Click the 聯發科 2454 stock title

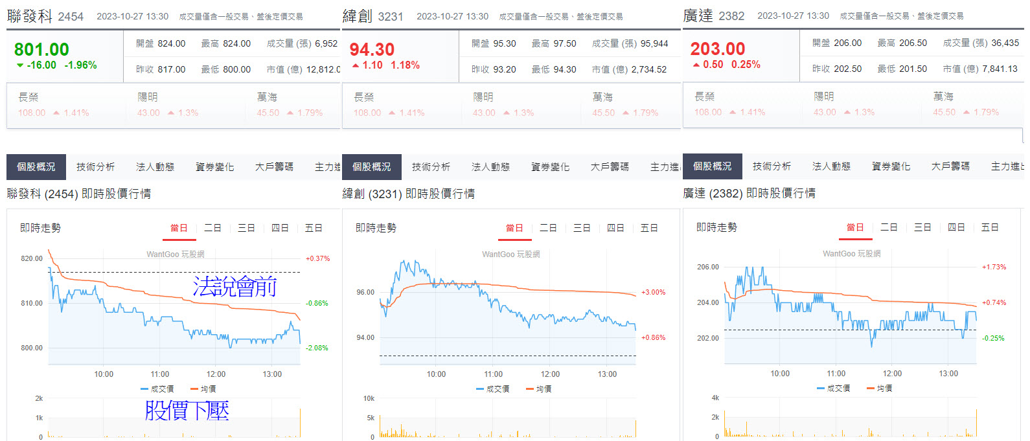pos(45,16)
